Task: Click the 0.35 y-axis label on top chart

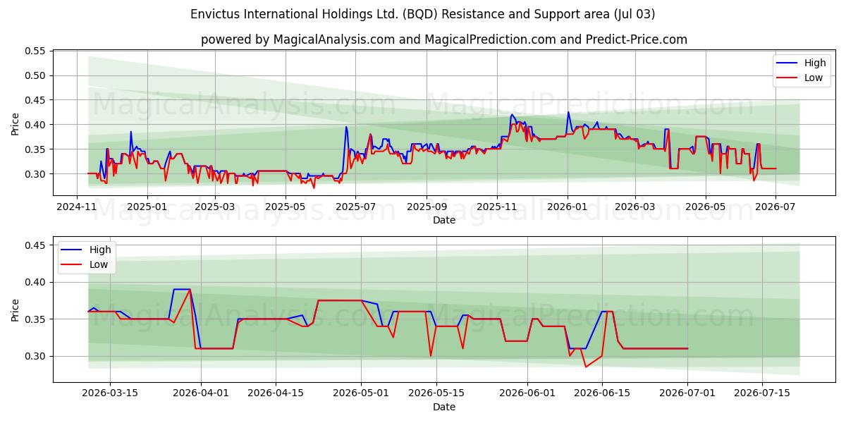Action: (x=35, y=149)
